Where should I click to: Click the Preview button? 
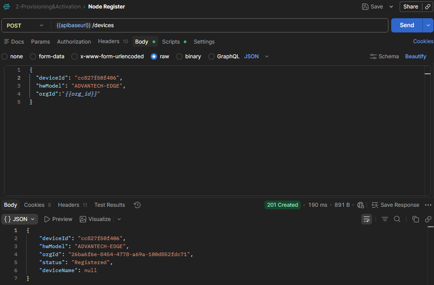tap(58, 219)
